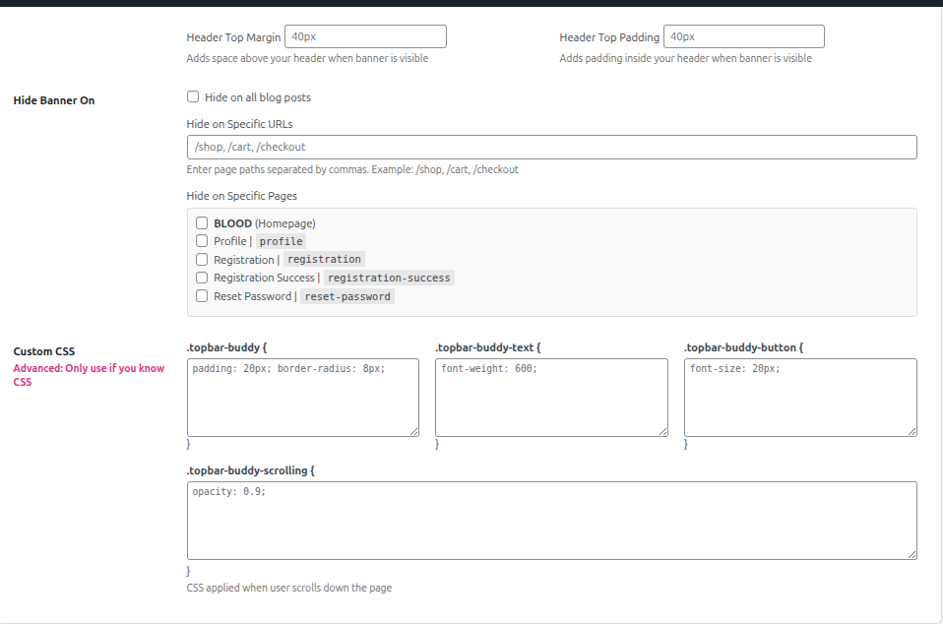Click the Header Top Margin input field
The height and width of the screenshot is (624, 943).
click(364, 35)
